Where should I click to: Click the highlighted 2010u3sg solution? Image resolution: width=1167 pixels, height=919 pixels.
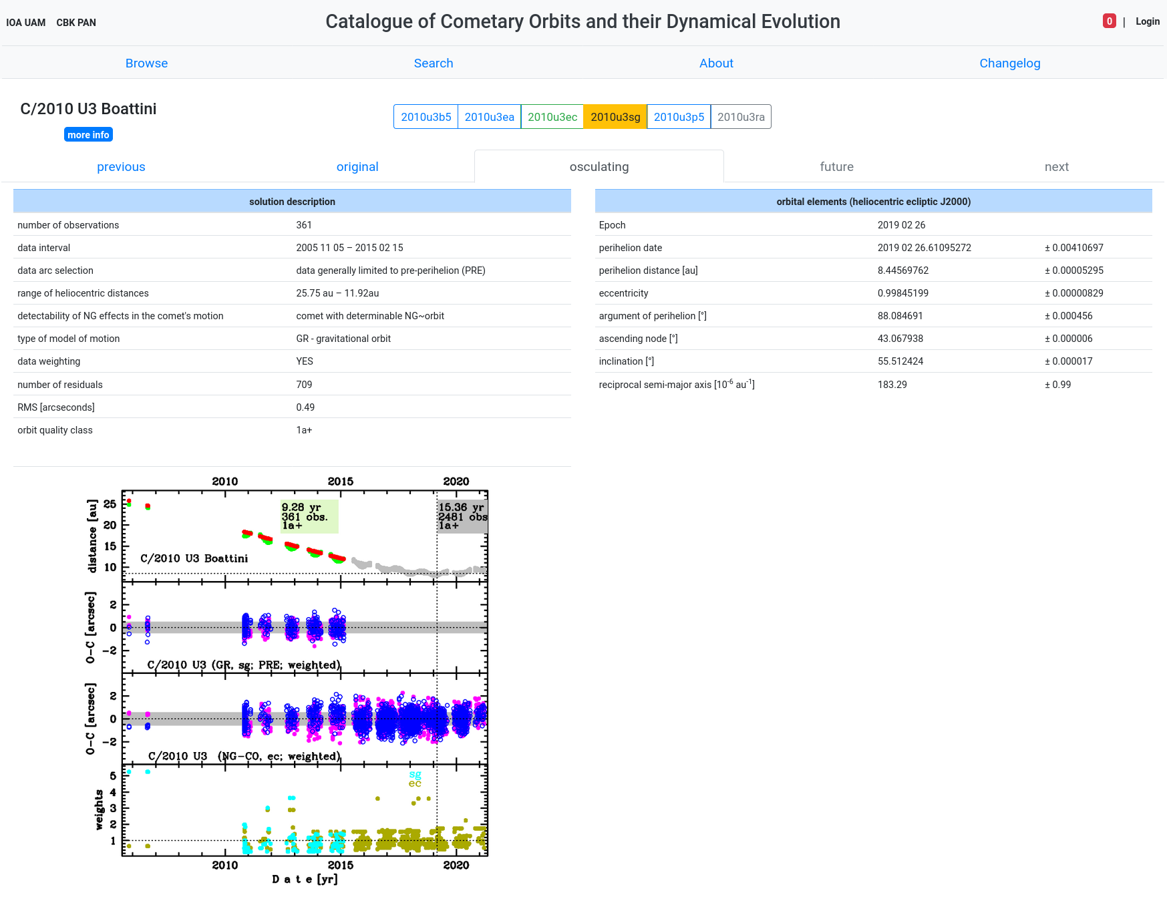[615, 117]
